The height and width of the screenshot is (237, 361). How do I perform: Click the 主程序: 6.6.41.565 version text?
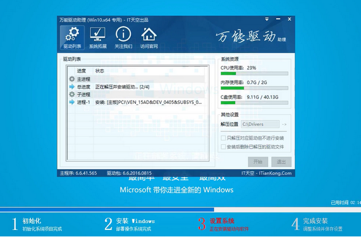78,173
